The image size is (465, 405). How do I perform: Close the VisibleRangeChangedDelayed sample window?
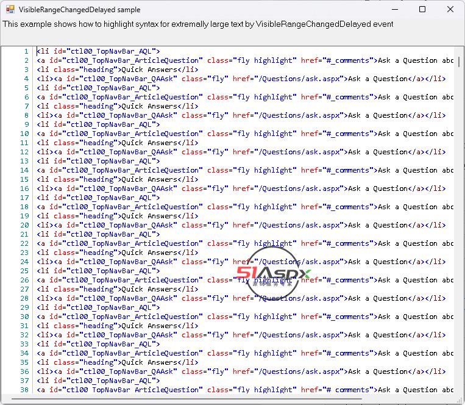click(450, 10)
